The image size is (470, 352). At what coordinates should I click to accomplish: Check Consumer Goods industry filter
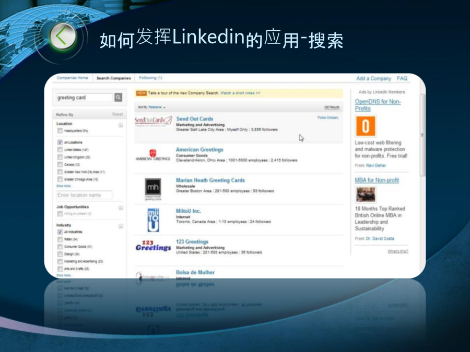tap(60, 247)
